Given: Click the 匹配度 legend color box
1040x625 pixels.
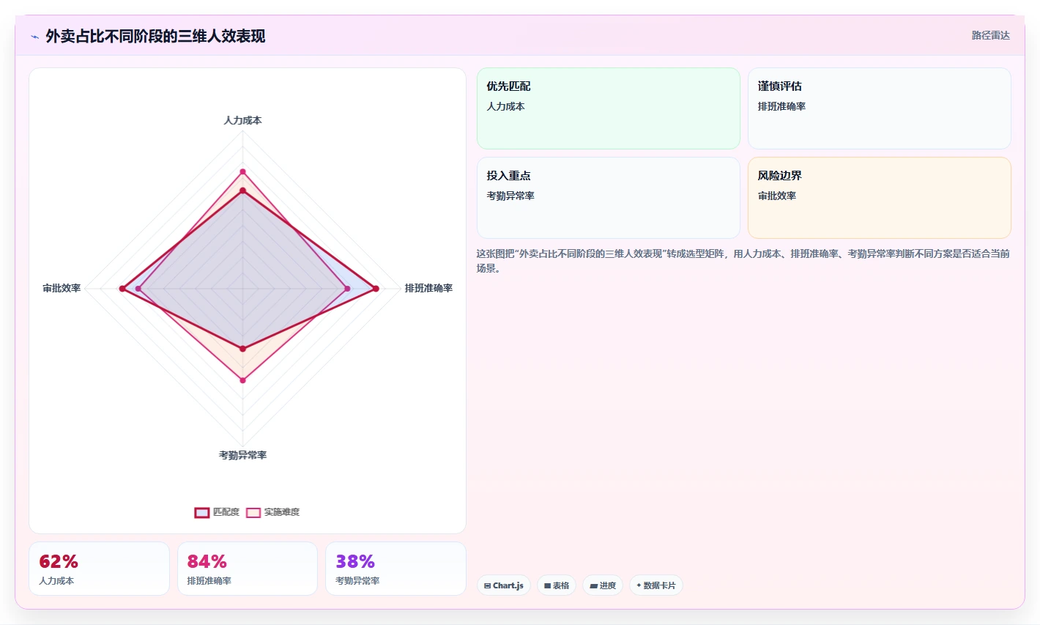Looking at the screenshot, I should 202,512.
